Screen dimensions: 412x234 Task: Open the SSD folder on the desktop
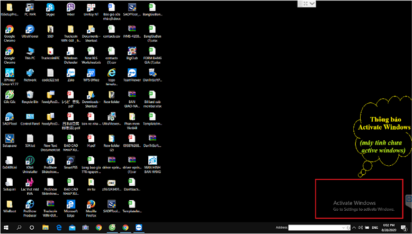[50, 32]
